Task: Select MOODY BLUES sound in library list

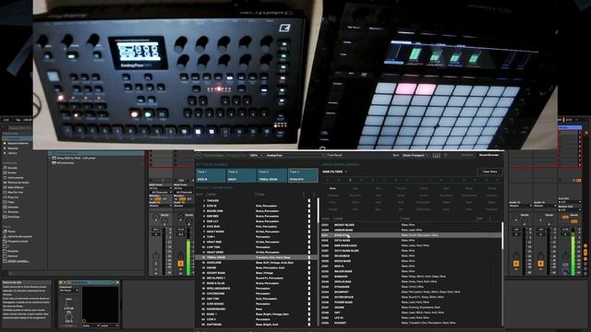Action: click(x=411, y=225)
